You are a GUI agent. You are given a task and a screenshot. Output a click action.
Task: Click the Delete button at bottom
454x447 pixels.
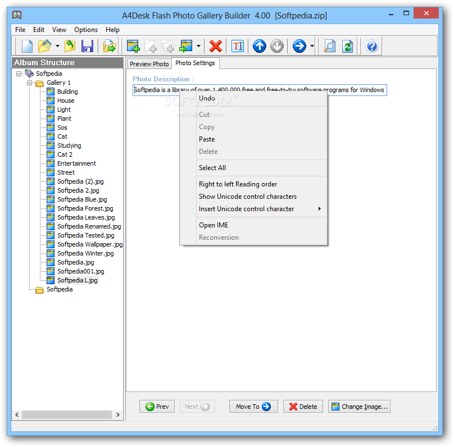[303, 407]
